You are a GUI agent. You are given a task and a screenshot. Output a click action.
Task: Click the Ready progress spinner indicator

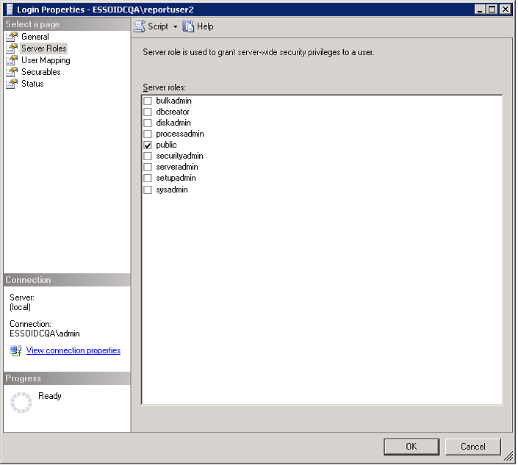tap(21, 403)
